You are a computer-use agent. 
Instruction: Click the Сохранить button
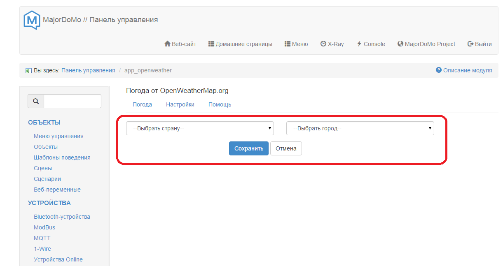click(x=249, y=148)
